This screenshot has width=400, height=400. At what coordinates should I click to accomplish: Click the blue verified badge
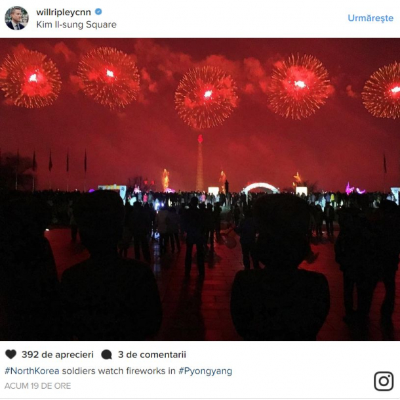[x=98, y=12]
